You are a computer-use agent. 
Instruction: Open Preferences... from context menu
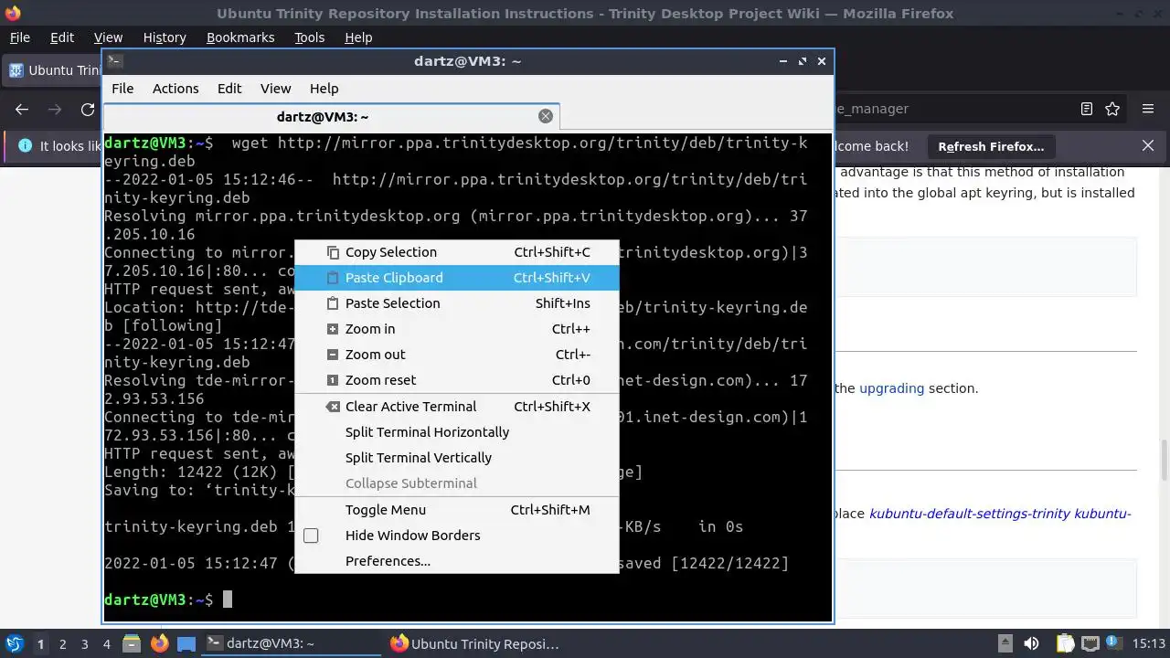(456, 561)
